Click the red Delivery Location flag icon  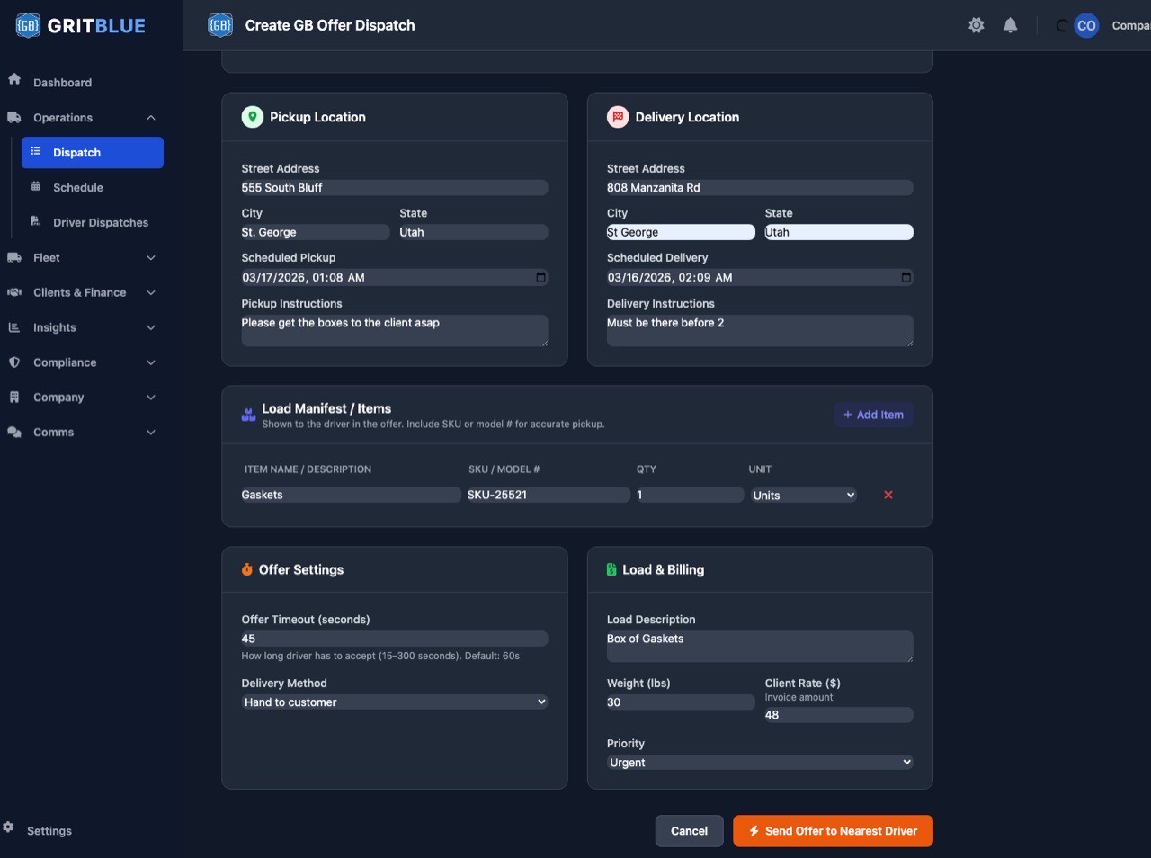[x=618, y=117]
